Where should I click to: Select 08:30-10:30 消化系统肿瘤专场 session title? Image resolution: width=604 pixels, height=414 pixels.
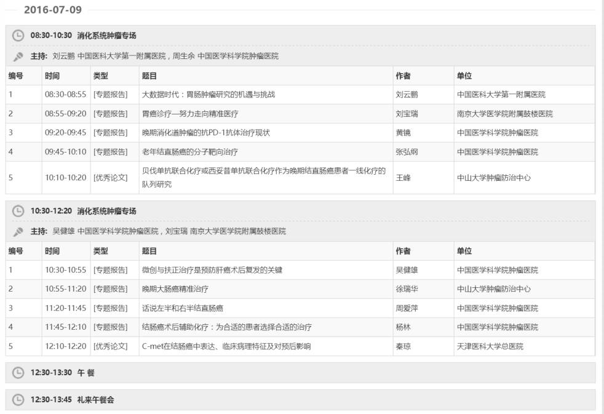(x=83, y=36)
